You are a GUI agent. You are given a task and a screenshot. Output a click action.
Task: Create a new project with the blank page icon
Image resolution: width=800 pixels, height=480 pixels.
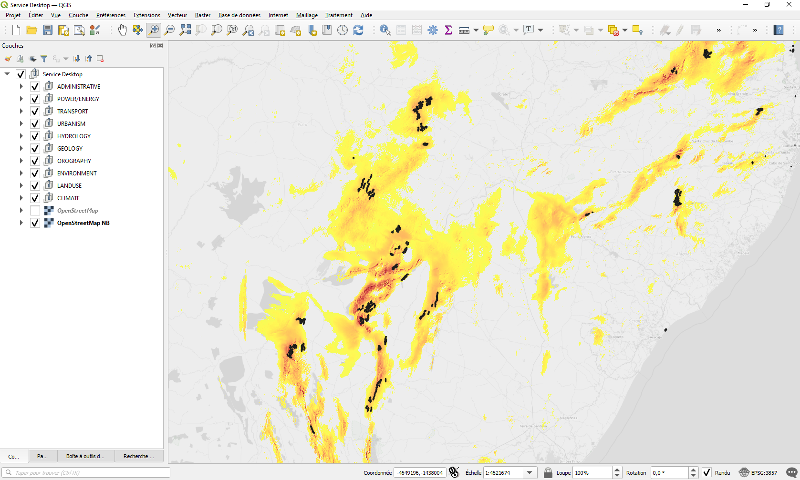[x=16, y=30]
